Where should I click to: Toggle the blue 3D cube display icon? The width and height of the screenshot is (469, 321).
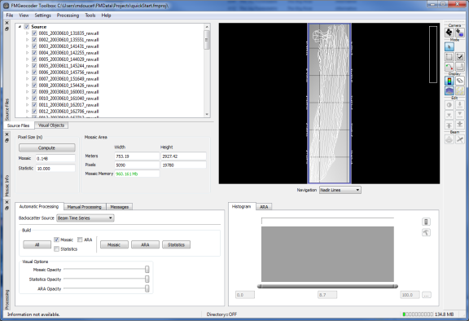point(449,91)
